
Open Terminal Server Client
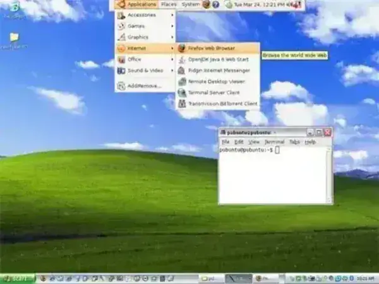tap(218, 93)
